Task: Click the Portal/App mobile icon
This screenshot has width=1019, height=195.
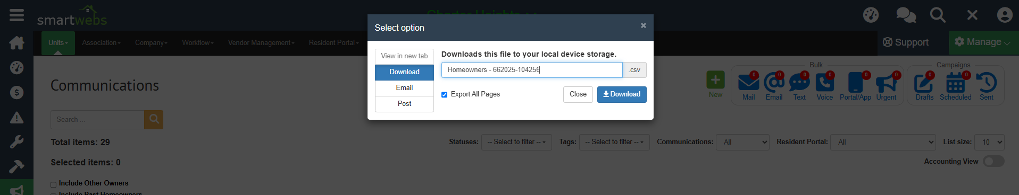Action: tap(855, 83)
